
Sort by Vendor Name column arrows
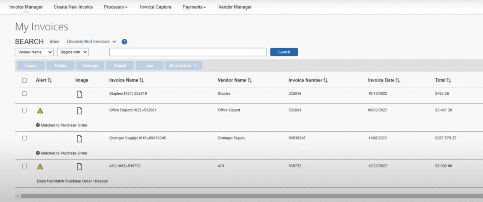(250, 80)
